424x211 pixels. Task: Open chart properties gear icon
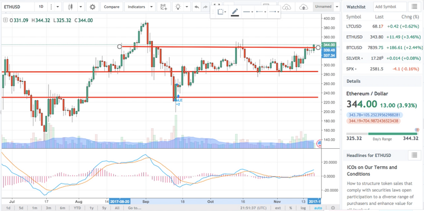(93, 7)
